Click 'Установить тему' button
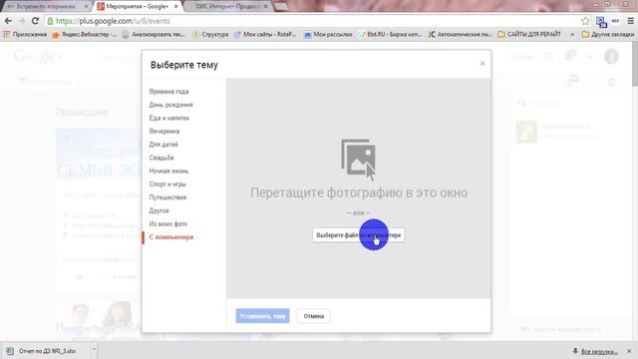 tap(262, 316)
